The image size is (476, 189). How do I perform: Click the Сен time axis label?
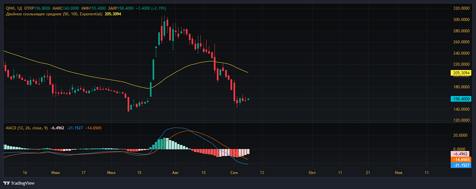coord(234,173)
